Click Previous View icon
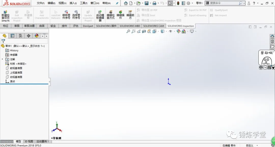 [139, 31]
